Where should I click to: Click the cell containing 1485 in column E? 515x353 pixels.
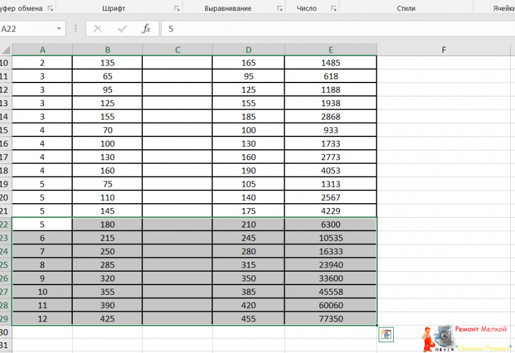[x=331, y=62]
